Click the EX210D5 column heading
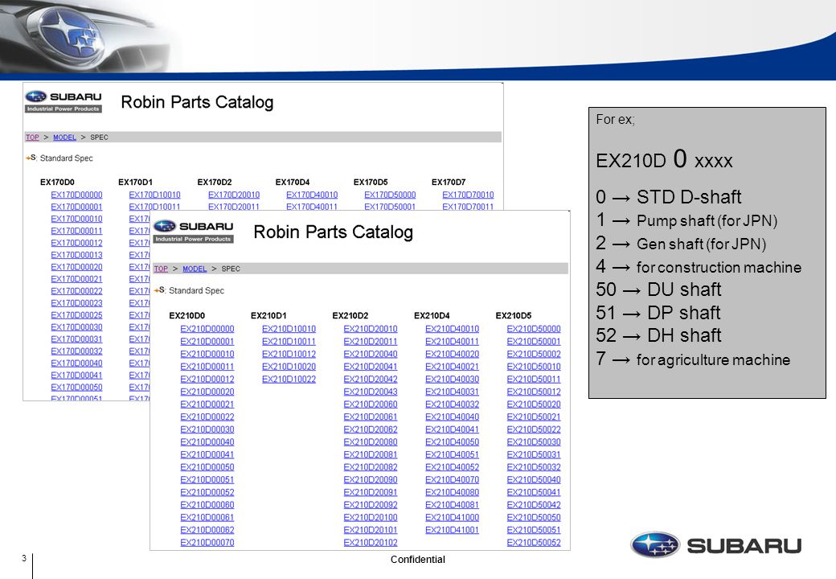This screenshot has height=579, width=836. click(514, 315)
